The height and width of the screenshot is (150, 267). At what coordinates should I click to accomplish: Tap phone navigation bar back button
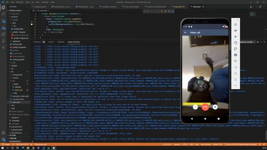(192, 119)
